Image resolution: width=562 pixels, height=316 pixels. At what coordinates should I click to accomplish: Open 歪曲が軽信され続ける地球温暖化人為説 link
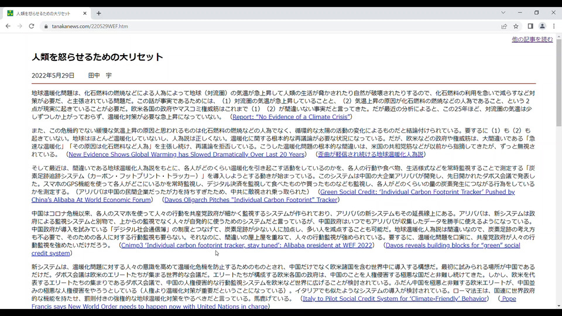coord(371,154)
